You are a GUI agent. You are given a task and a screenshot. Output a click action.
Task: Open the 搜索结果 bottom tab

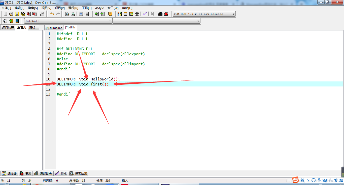[x=78, y=173]
